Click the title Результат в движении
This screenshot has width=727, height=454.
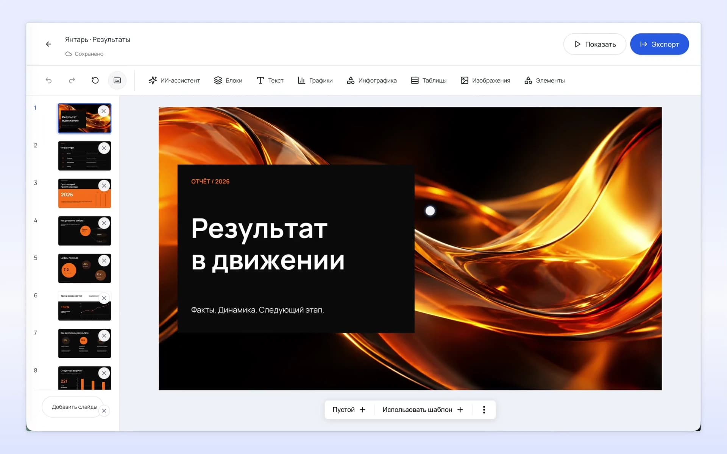point(268,244)
